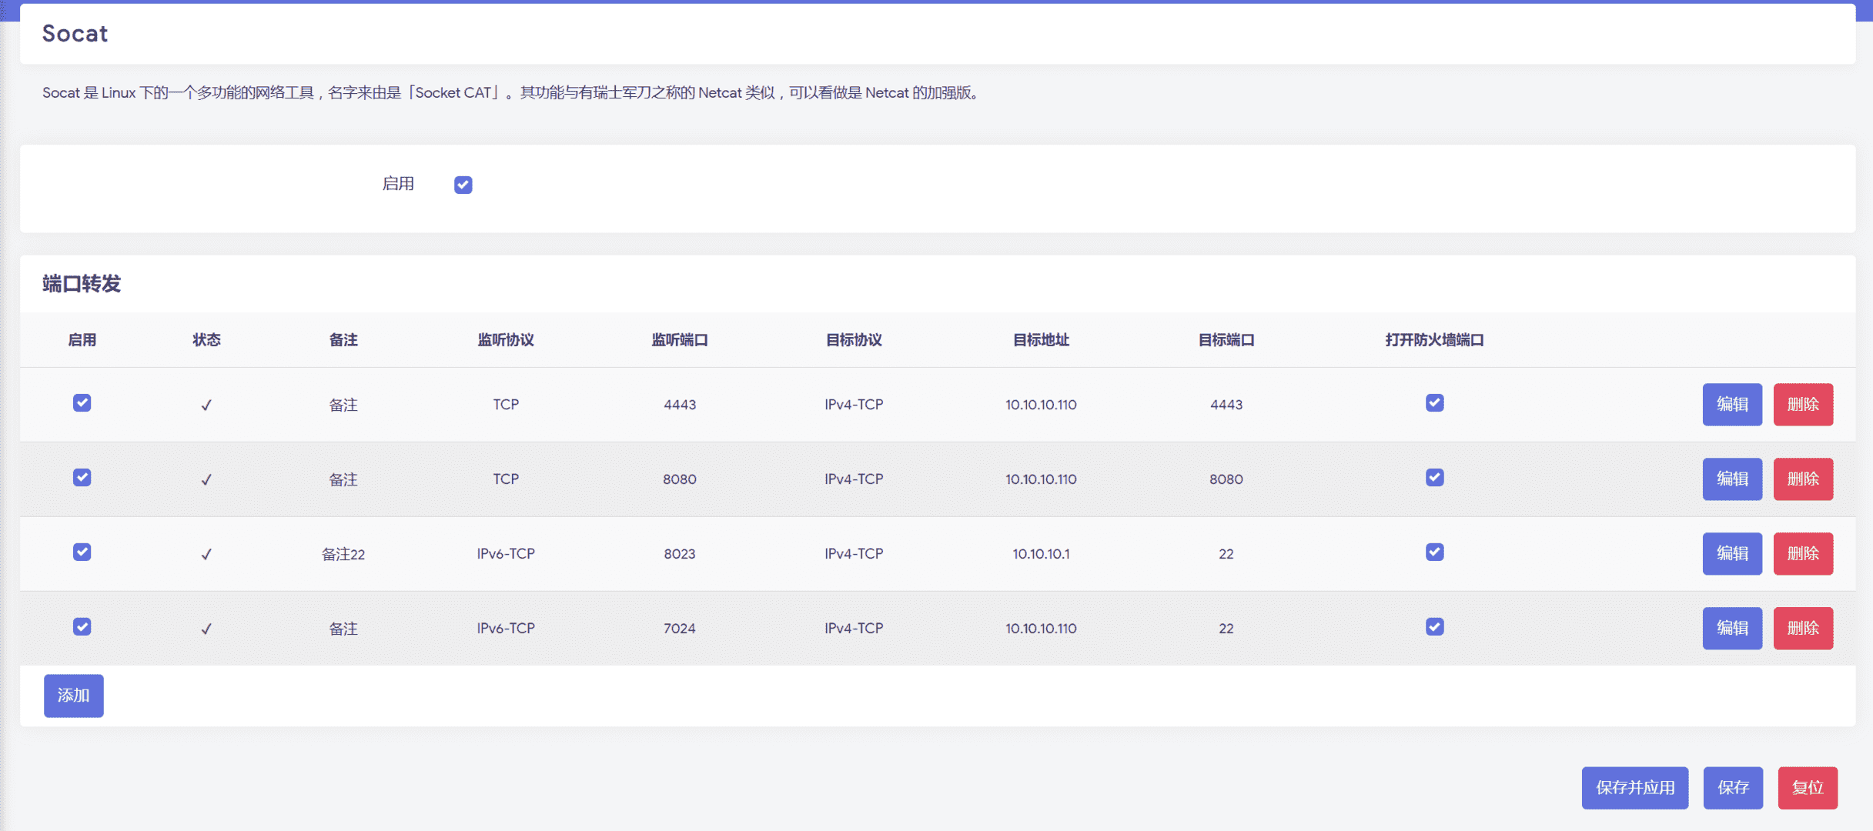Edit the 7024 port forwarding rule
1873x831 pixels.
pos(1731,629)
